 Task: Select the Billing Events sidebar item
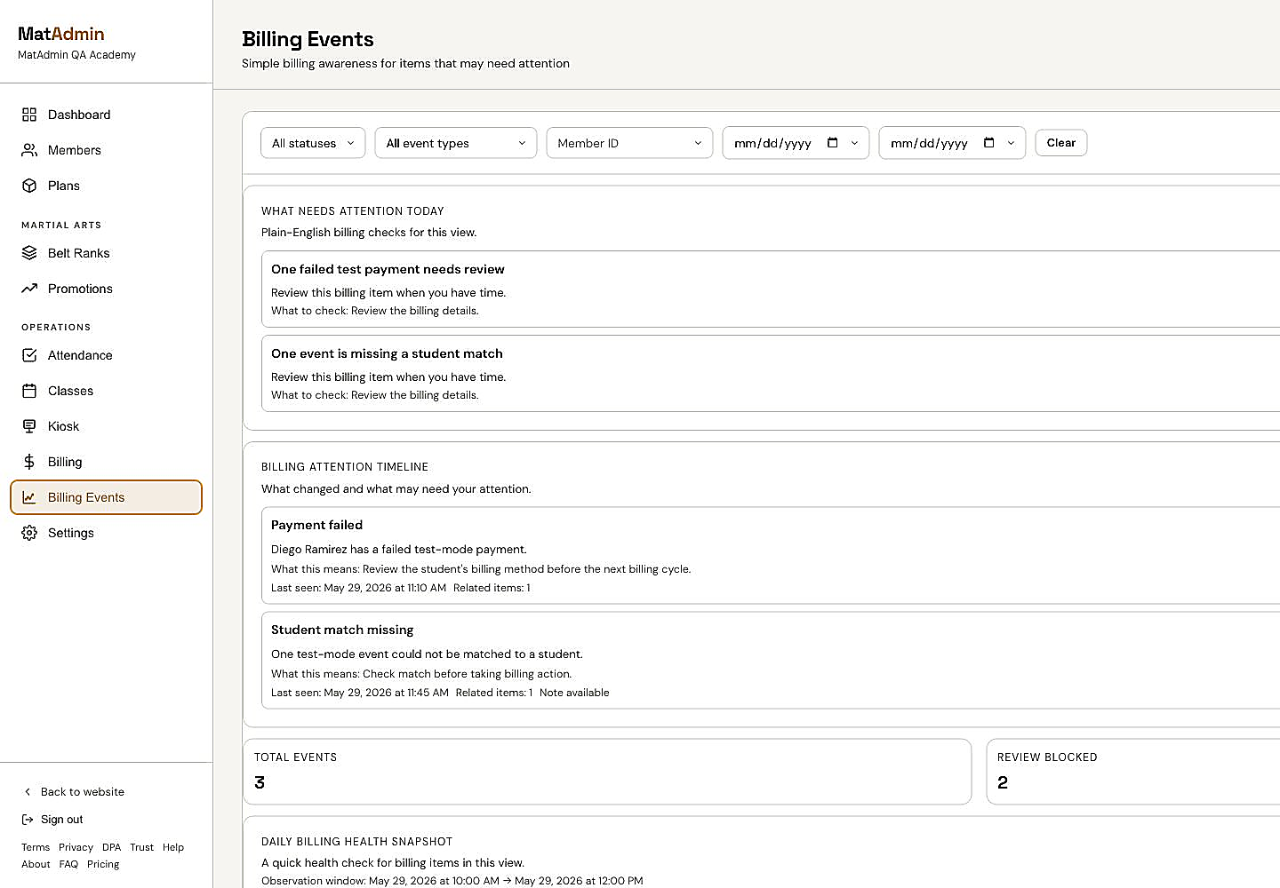click(107, 497)
